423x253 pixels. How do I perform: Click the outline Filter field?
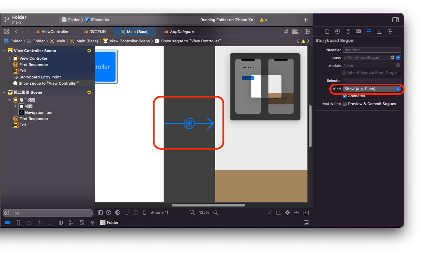48,213
